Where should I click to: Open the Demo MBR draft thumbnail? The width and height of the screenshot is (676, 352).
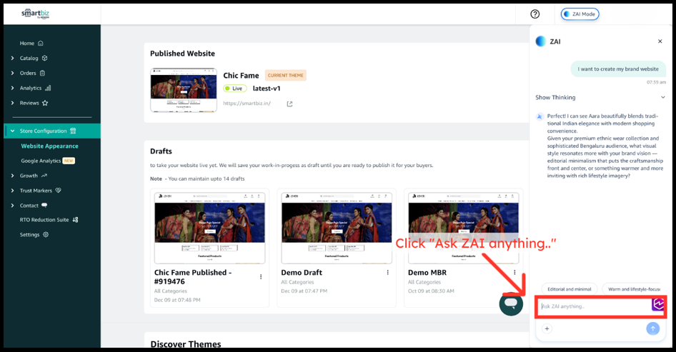463,227
